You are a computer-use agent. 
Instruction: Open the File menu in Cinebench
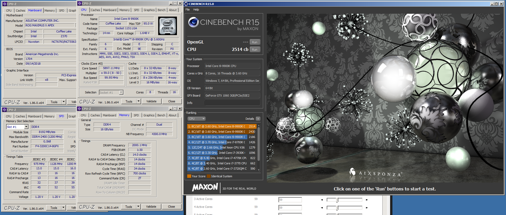click(x=187, y=9)
